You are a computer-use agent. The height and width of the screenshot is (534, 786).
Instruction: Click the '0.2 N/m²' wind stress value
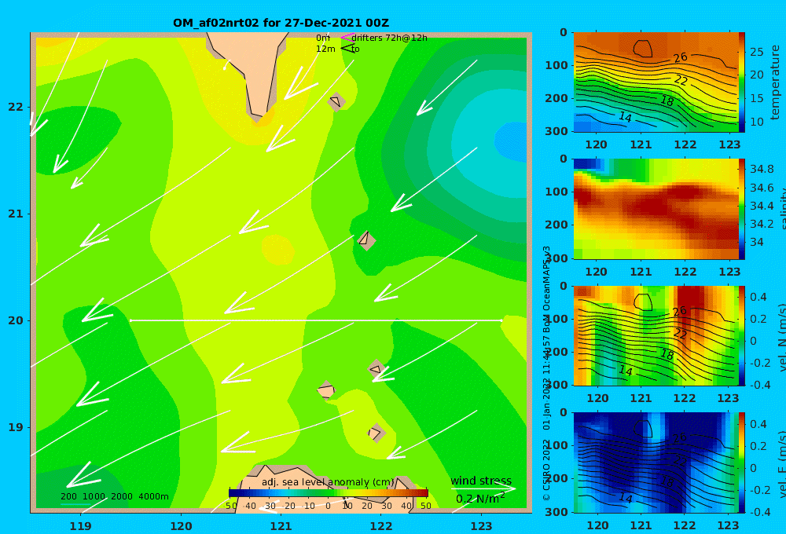(x=480, y=499)
